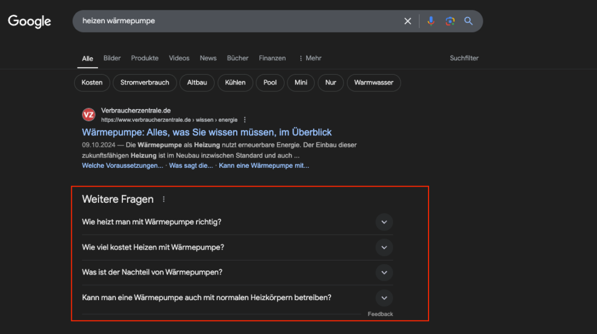Open 'Wärmepumpe: Alles, was Sie wissen müssen' result
The width and height of the screenshot is (597, 334).
point(207,132)
